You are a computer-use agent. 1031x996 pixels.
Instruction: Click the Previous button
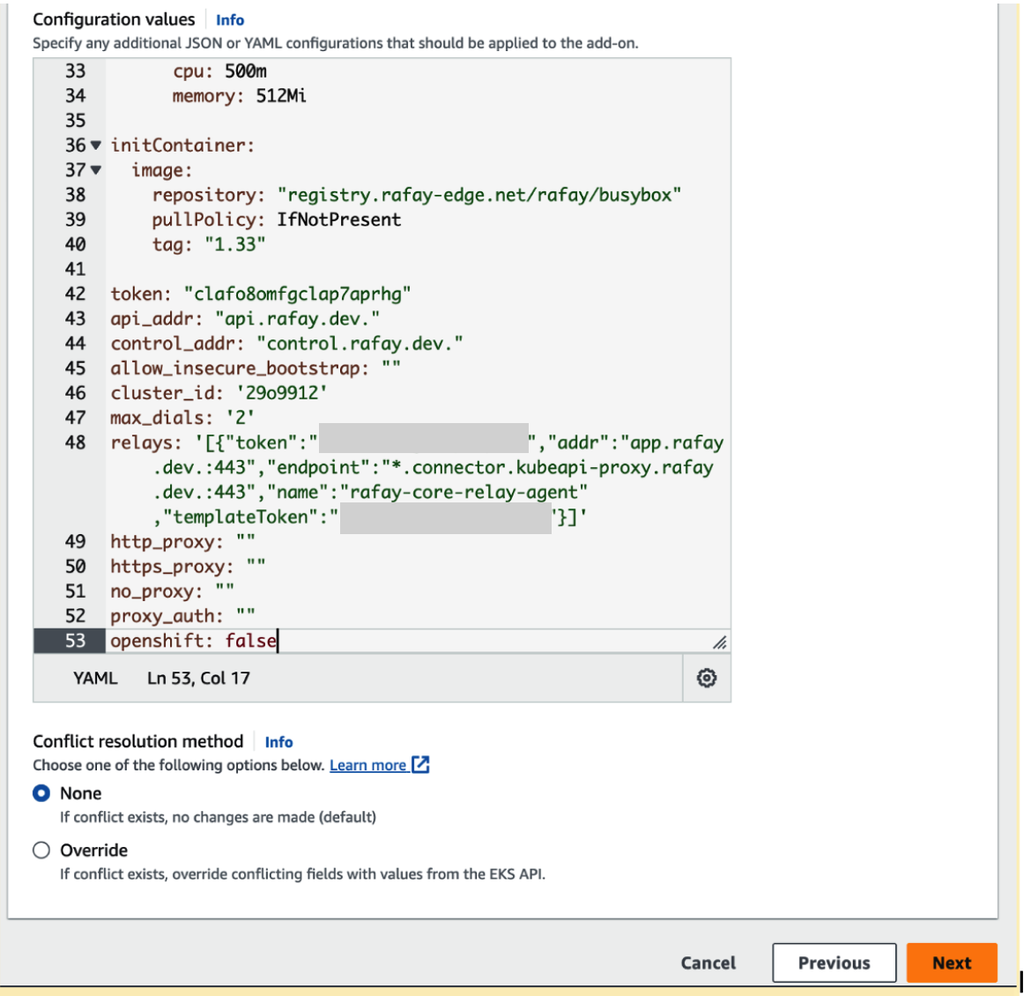point(834,963)
